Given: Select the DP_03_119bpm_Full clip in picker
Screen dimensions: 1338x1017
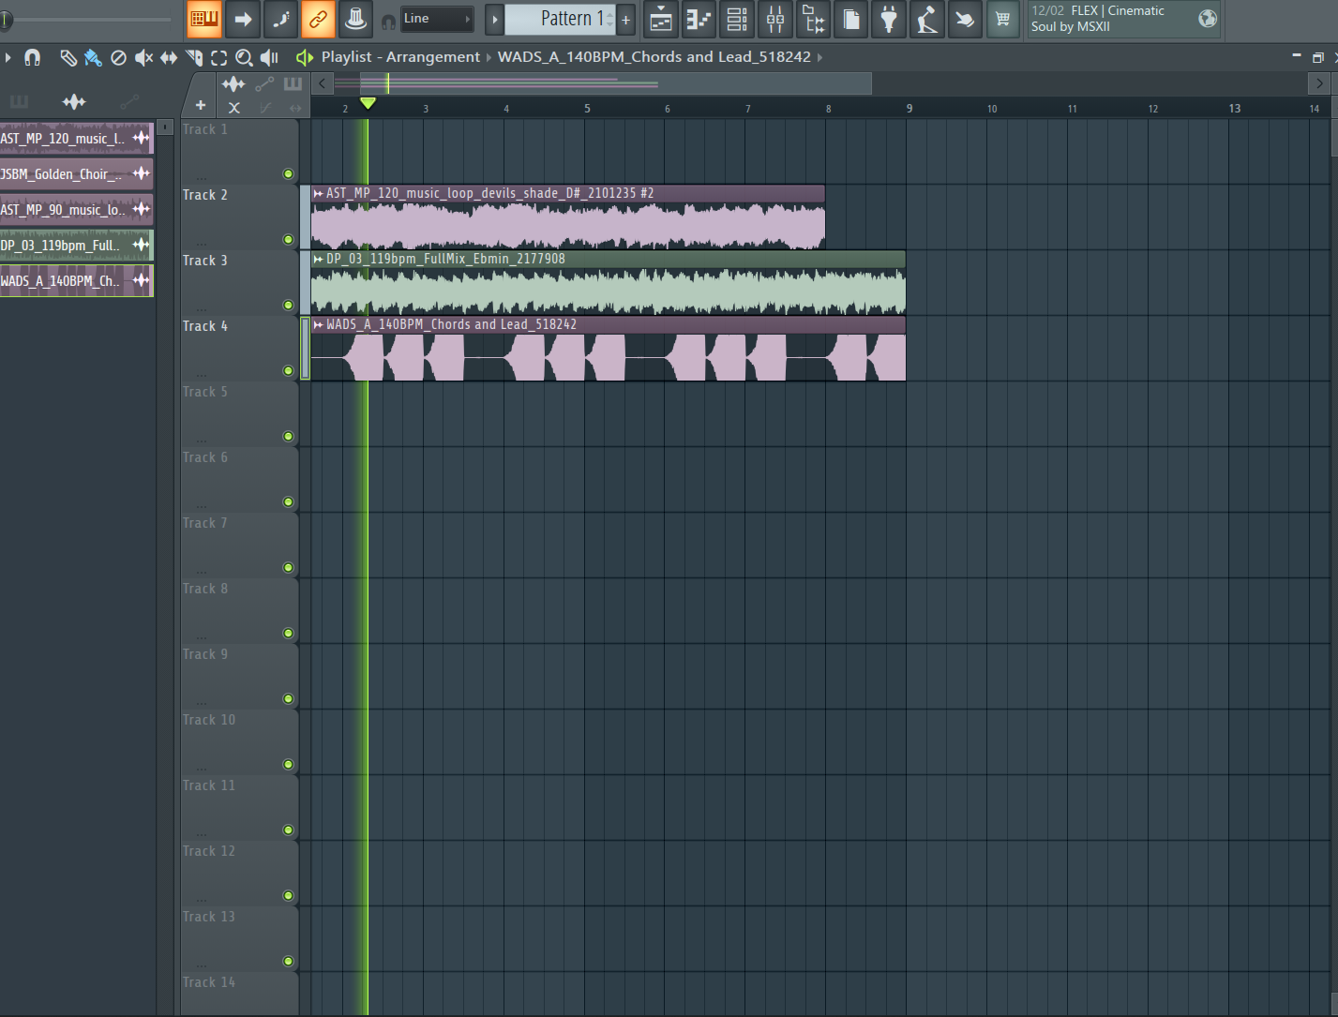Looking at the screenshot, I should (x=77, y=246).
